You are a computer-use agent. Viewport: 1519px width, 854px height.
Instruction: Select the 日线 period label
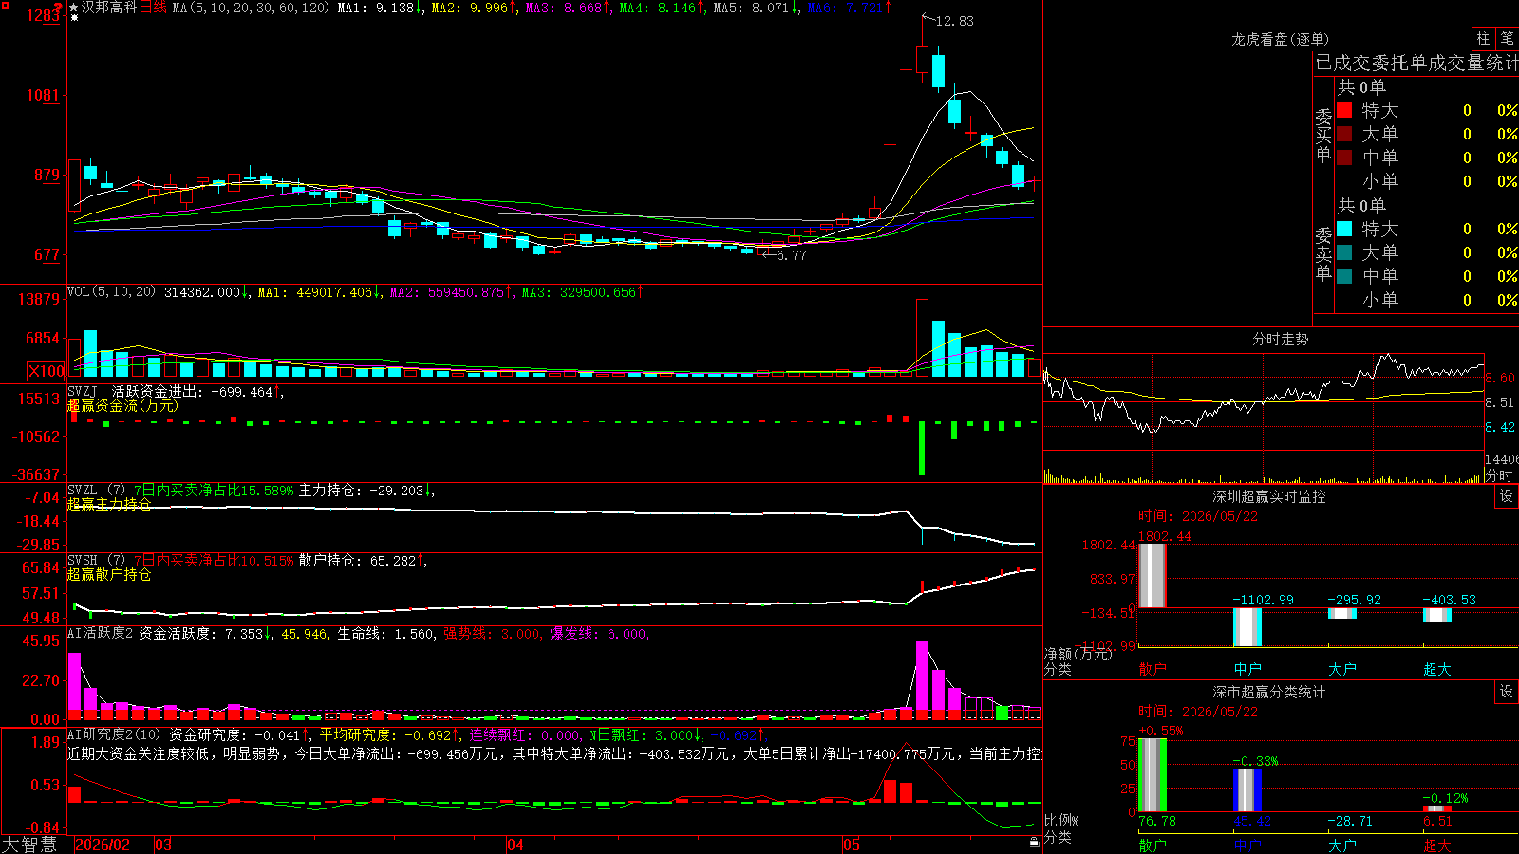click(x=153, y=8)
